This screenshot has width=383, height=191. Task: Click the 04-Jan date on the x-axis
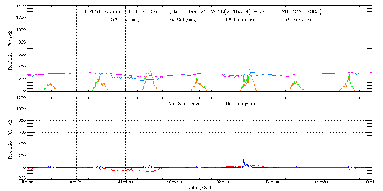[322, 182]
